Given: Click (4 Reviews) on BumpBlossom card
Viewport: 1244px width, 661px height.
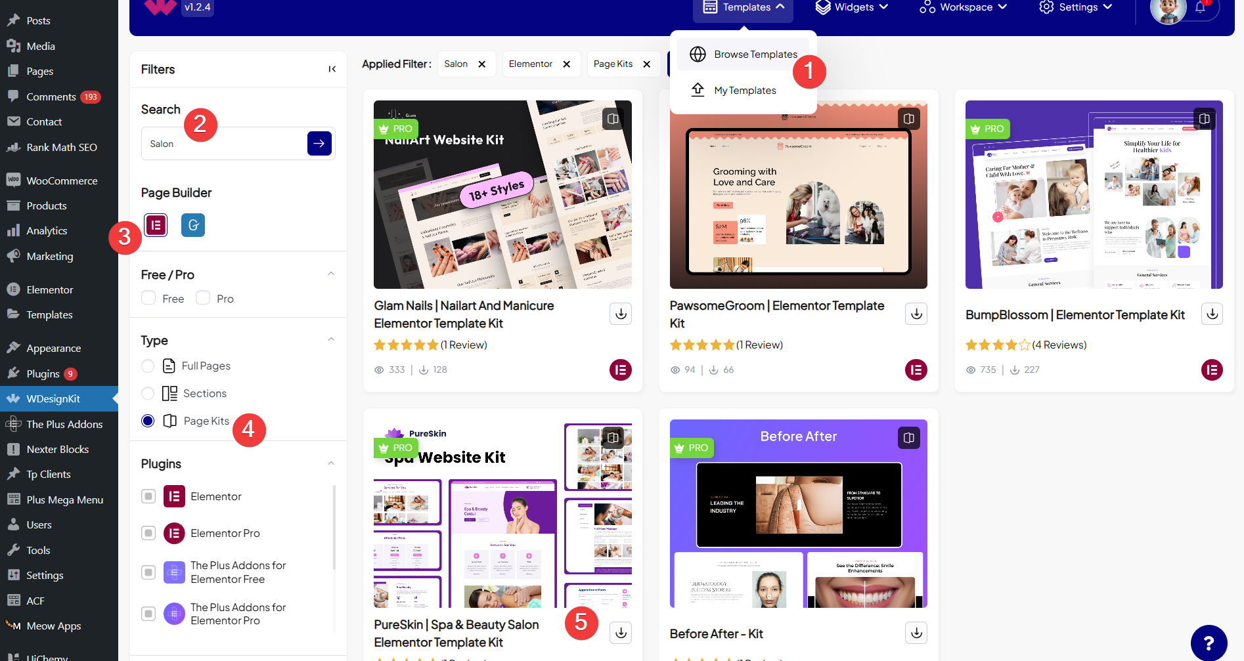Looking at the screenshot, I should tap(1059, 345).
